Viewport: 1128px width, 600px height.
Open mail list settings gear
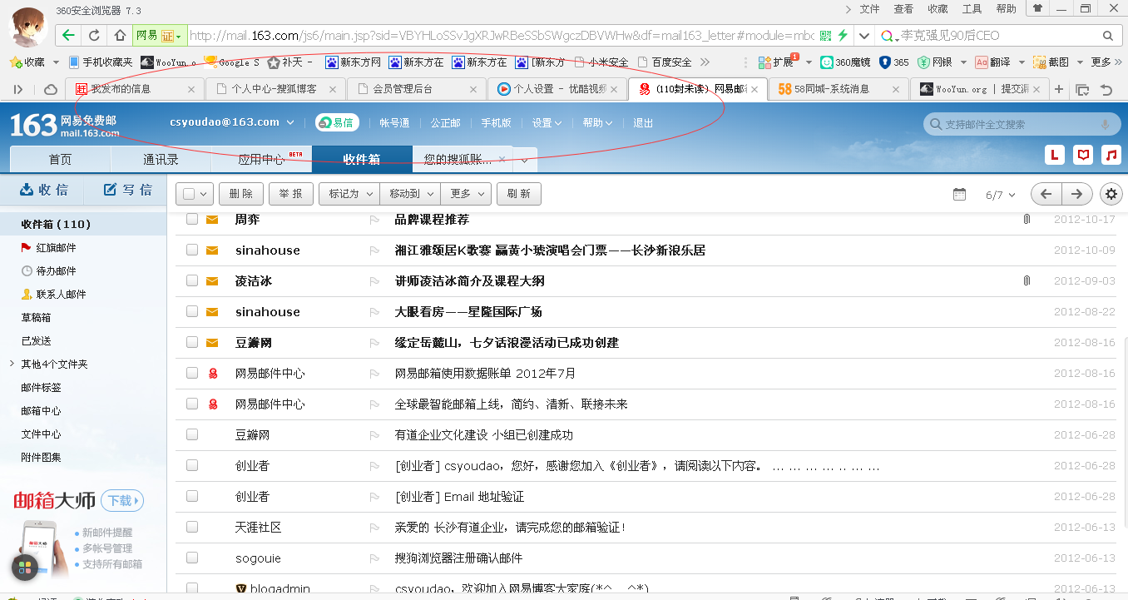(x=1111, y=194)
